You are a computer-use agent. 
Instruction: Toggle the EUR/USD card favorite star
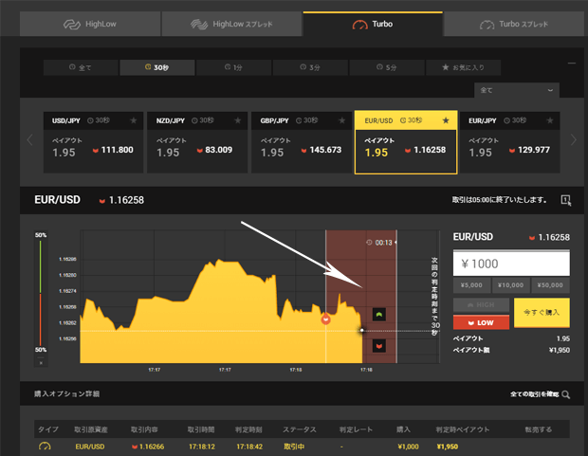[446, 120]
